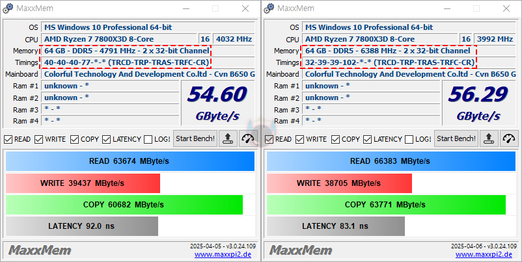
Task: Click the 56.29 GByte/s score
Action: point(479,103)
